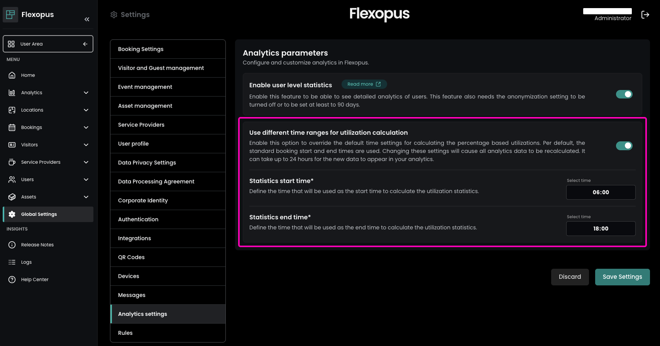Collapse the sidebar with double-chevron icon
Image resolution: width=660 pixels, height=346 pixels.
(x=87, y=19)
